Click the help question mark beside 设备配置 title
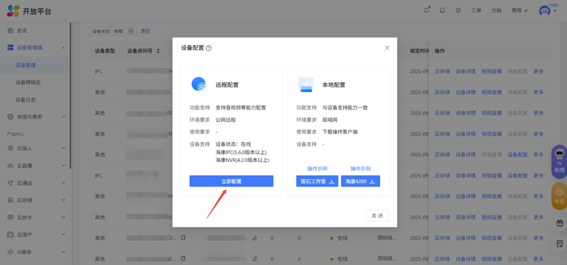The height and width of the screenshot is (265, 567). 208,48
